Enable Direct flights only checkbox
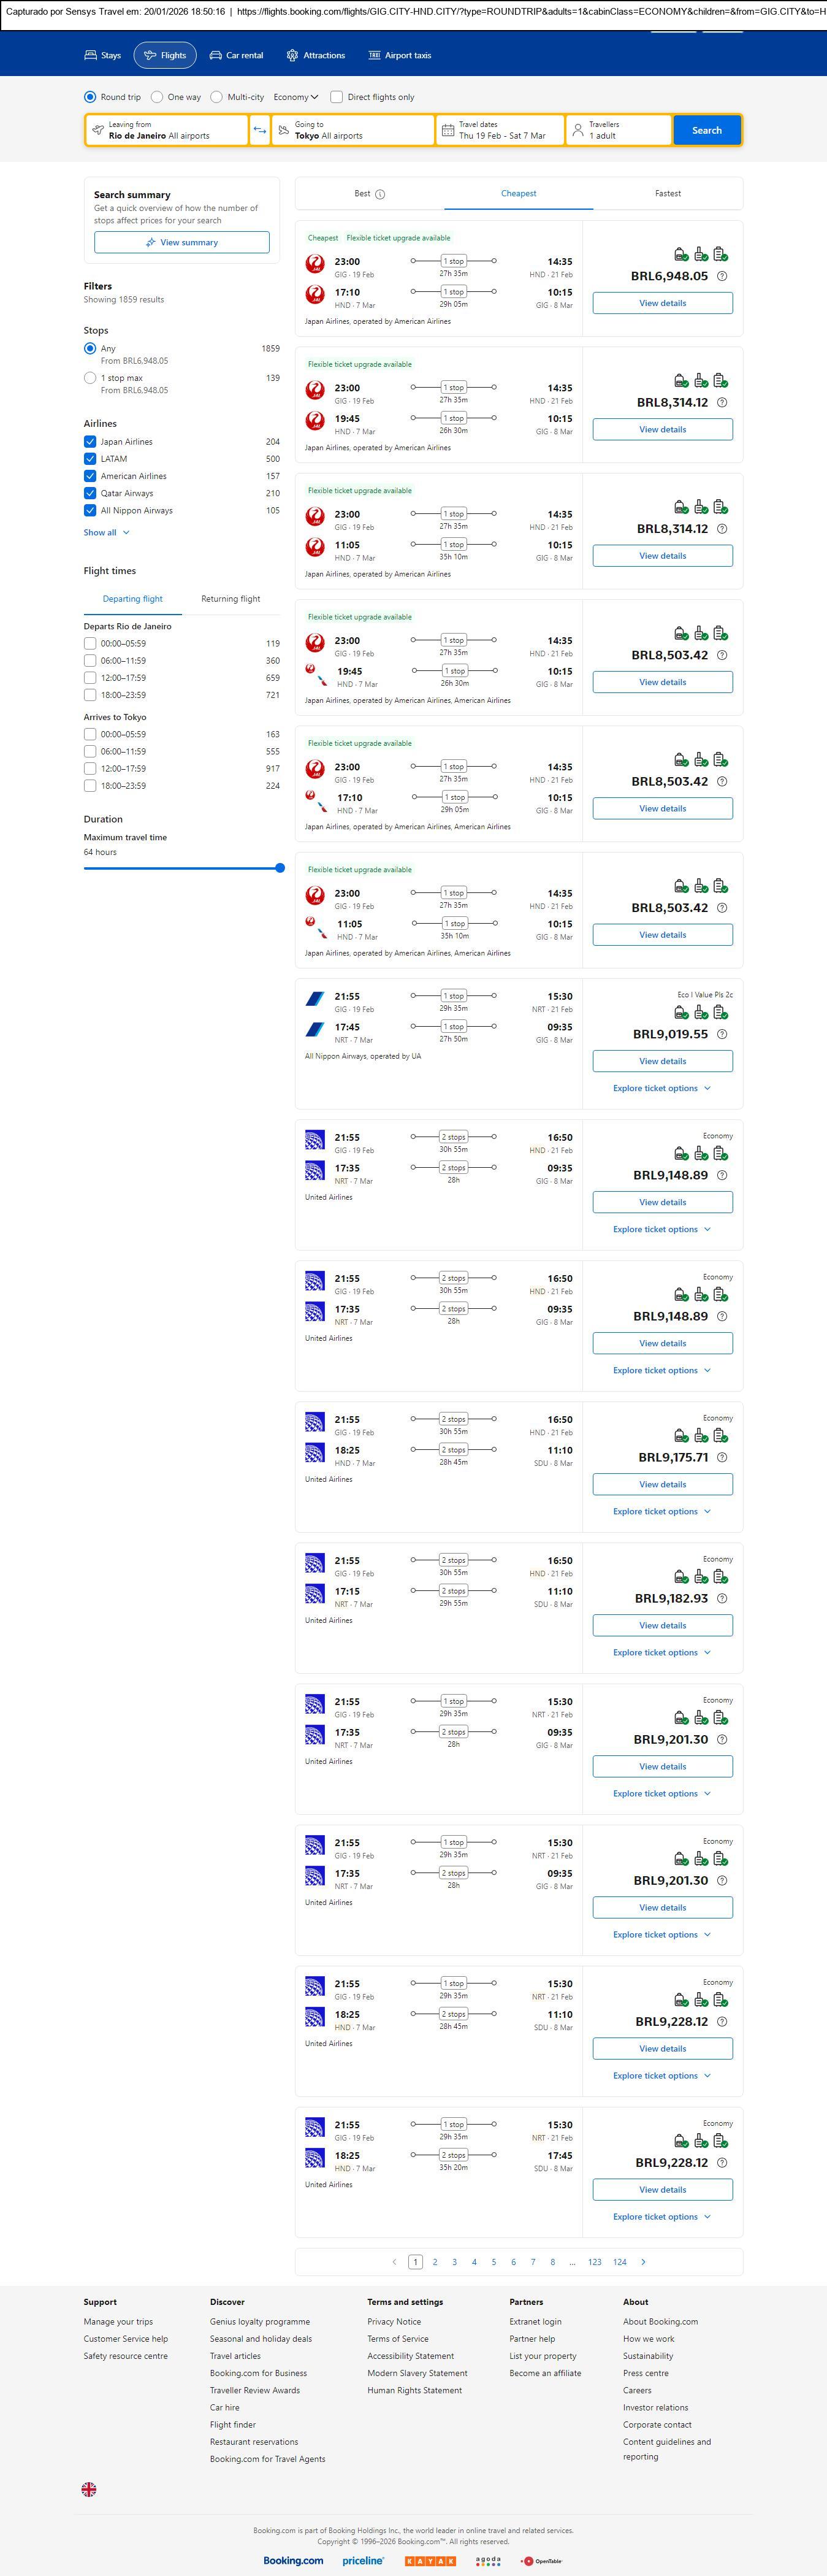This screenshot has height=2576, width=827. [x=337, y=97]
